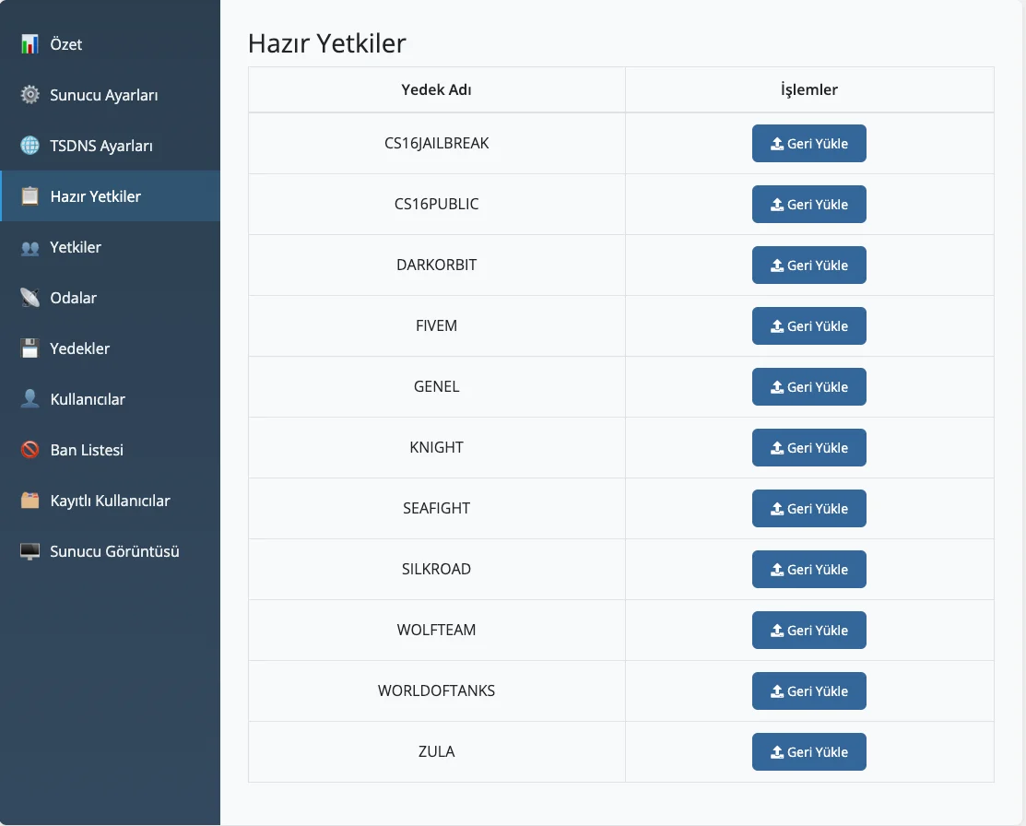
Task: Select the SEAFIGHT name cell
Action: [x=436, y=509]
